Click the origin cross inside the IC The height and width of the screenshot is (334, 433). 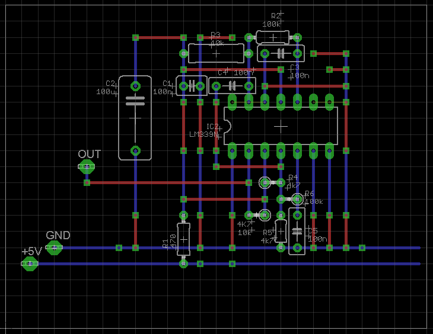tap(281, 126)
